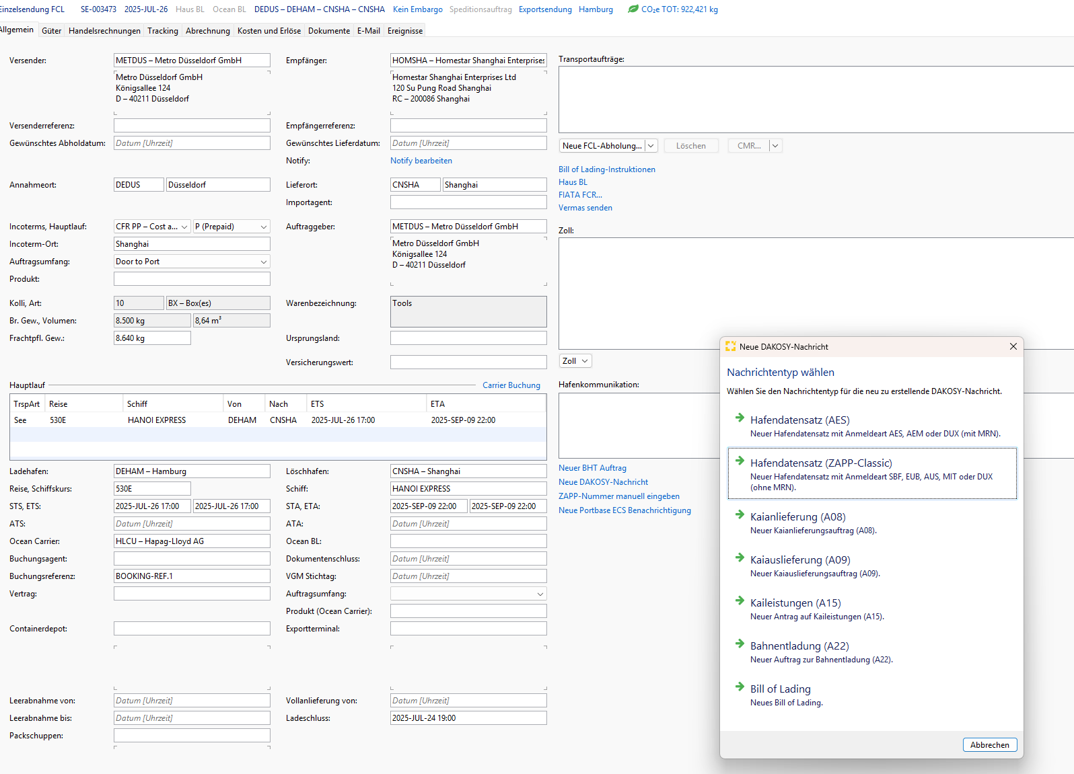Choose Hafendatensatz (AES) message type
1074x774 pixels.
872,426
